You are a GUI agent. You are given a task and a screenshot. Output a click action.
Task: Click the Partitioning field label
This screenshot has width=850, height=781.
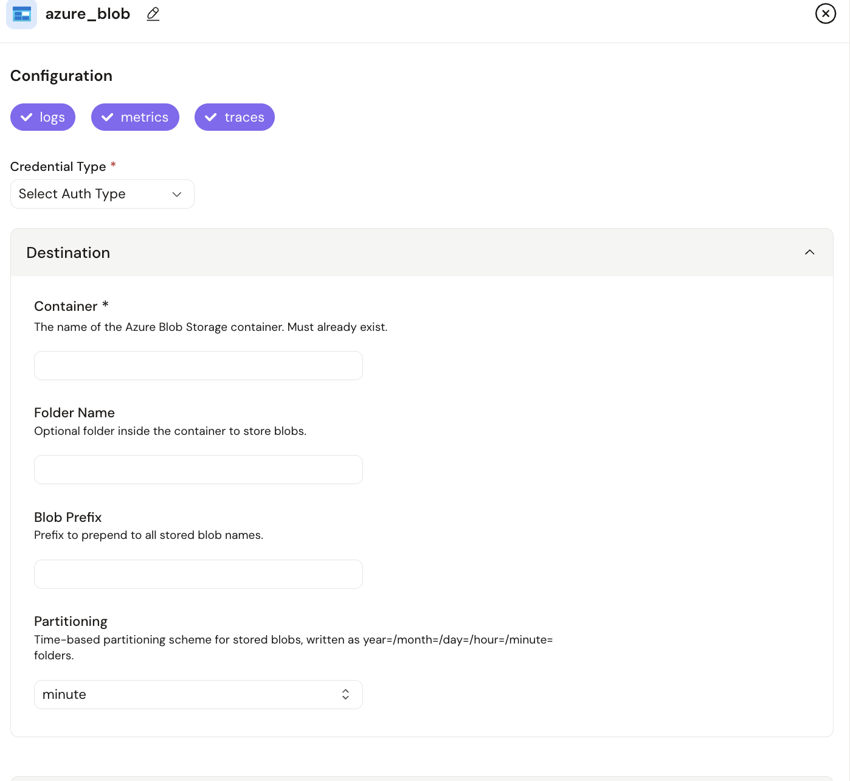[71, 622]
